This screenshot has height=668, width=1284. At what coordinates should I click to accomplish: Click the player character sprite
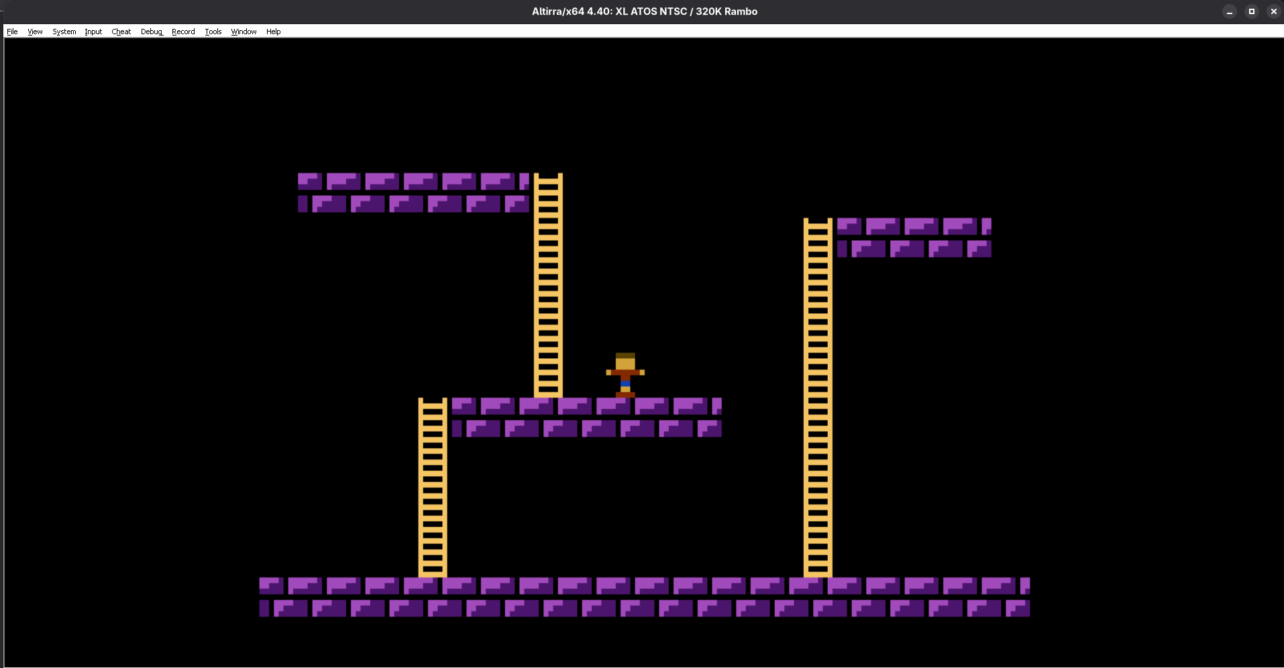tap(625, 375)
